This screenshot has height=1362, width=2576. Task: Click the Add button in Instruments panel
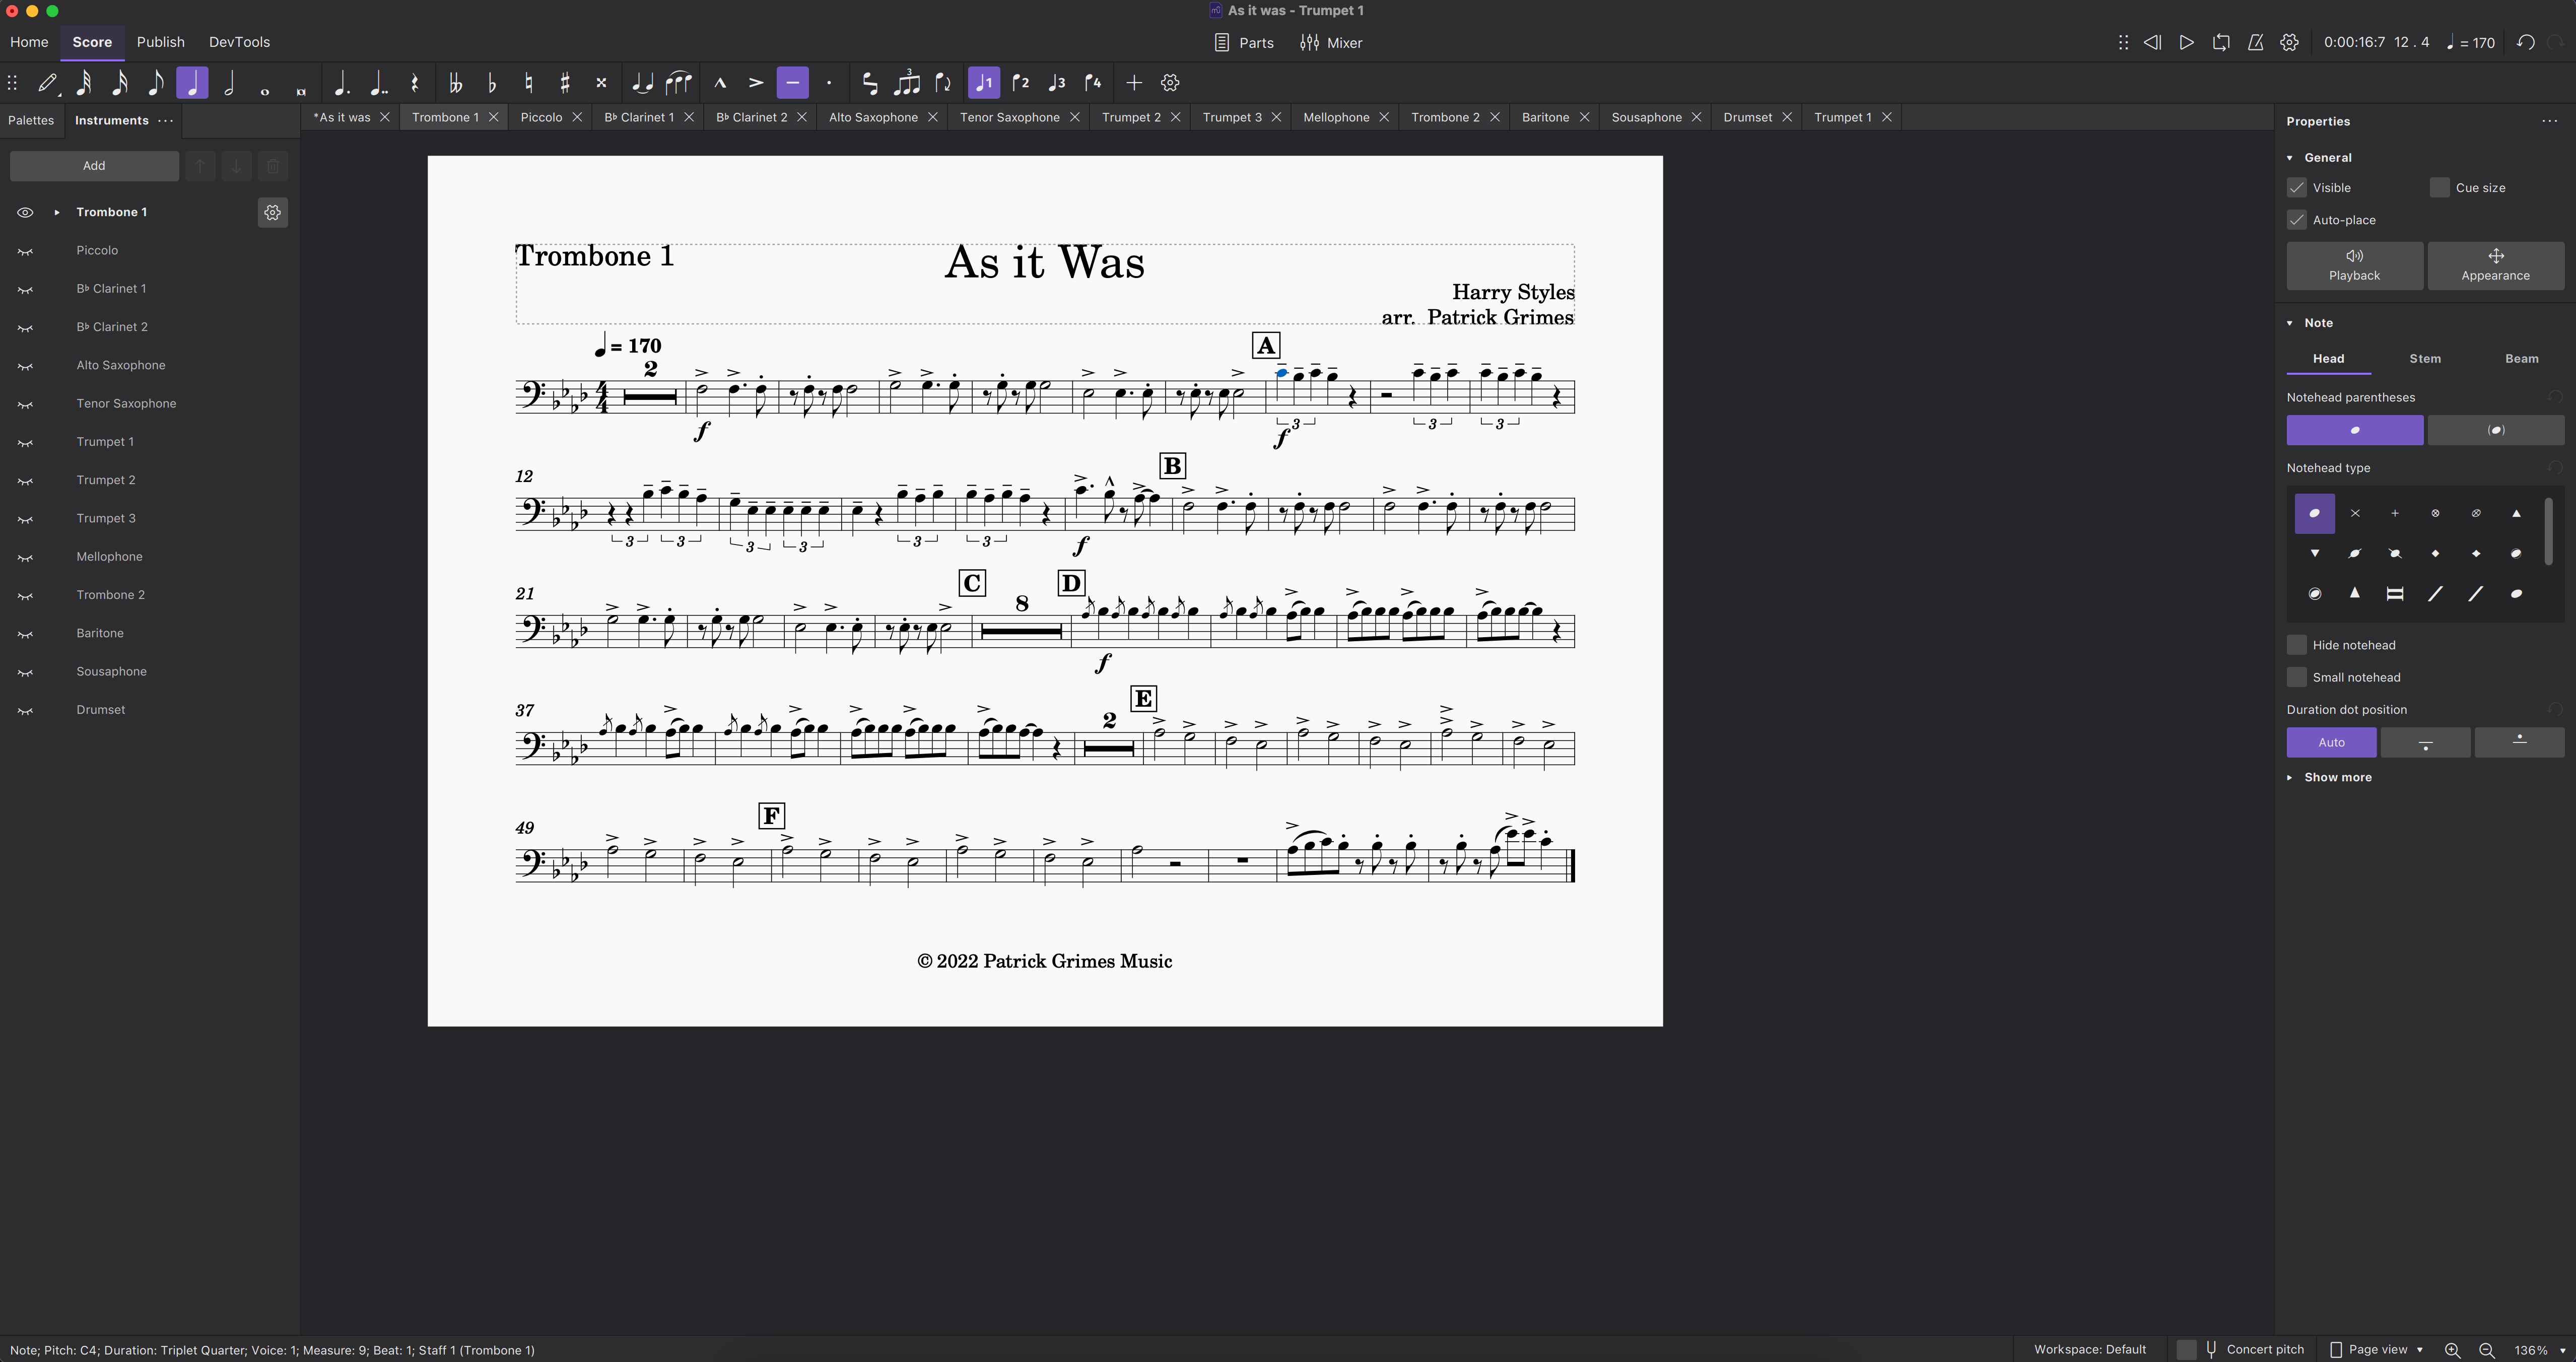point(93,165)
